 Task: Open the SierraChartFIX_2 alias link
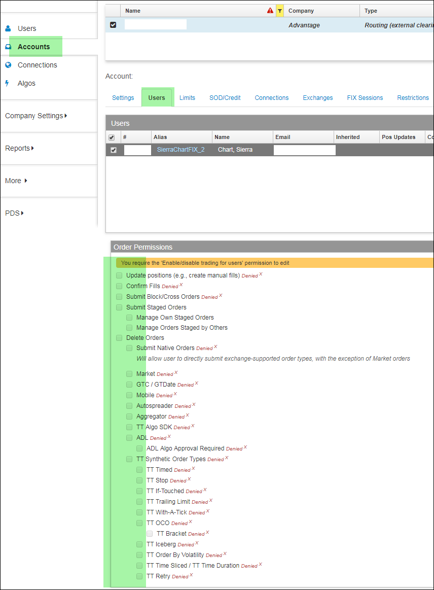point(181,150)
